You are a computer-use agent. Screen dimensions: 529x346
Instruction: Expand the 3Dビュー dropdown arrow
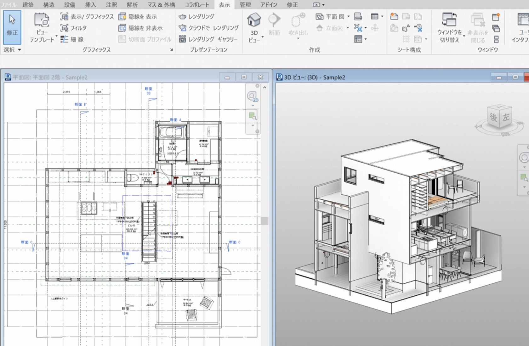263,37
